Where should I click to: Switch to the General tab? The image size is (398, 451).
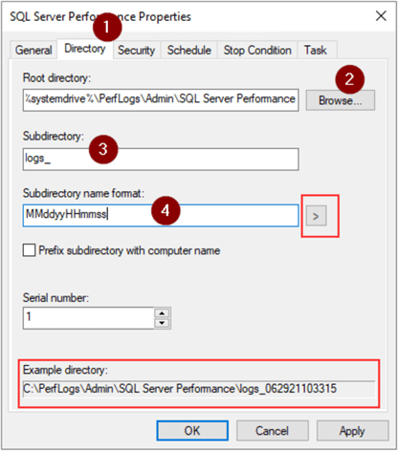33,50
